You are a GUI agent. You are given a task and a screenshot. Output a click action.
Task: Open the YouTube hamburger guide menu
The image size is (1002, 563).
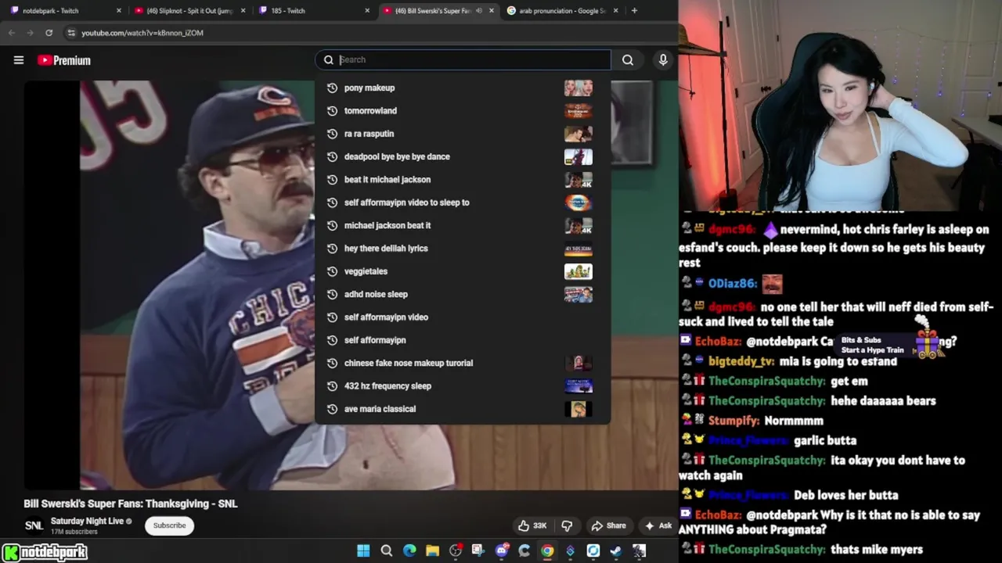[19, 60]
